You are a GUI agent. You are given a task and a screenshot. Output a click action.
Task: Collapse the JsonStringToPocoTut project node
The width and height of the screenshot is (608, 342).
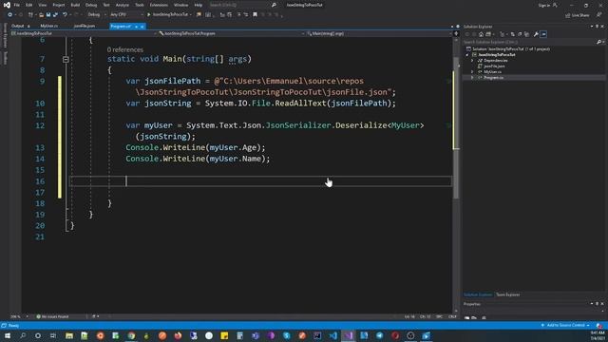click(466, 55)
